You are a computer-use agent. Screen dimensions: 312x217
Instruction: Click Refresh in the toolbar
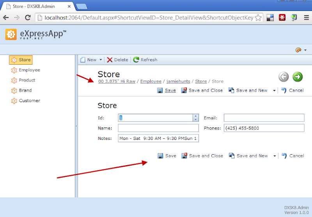[x=145, y=60]
